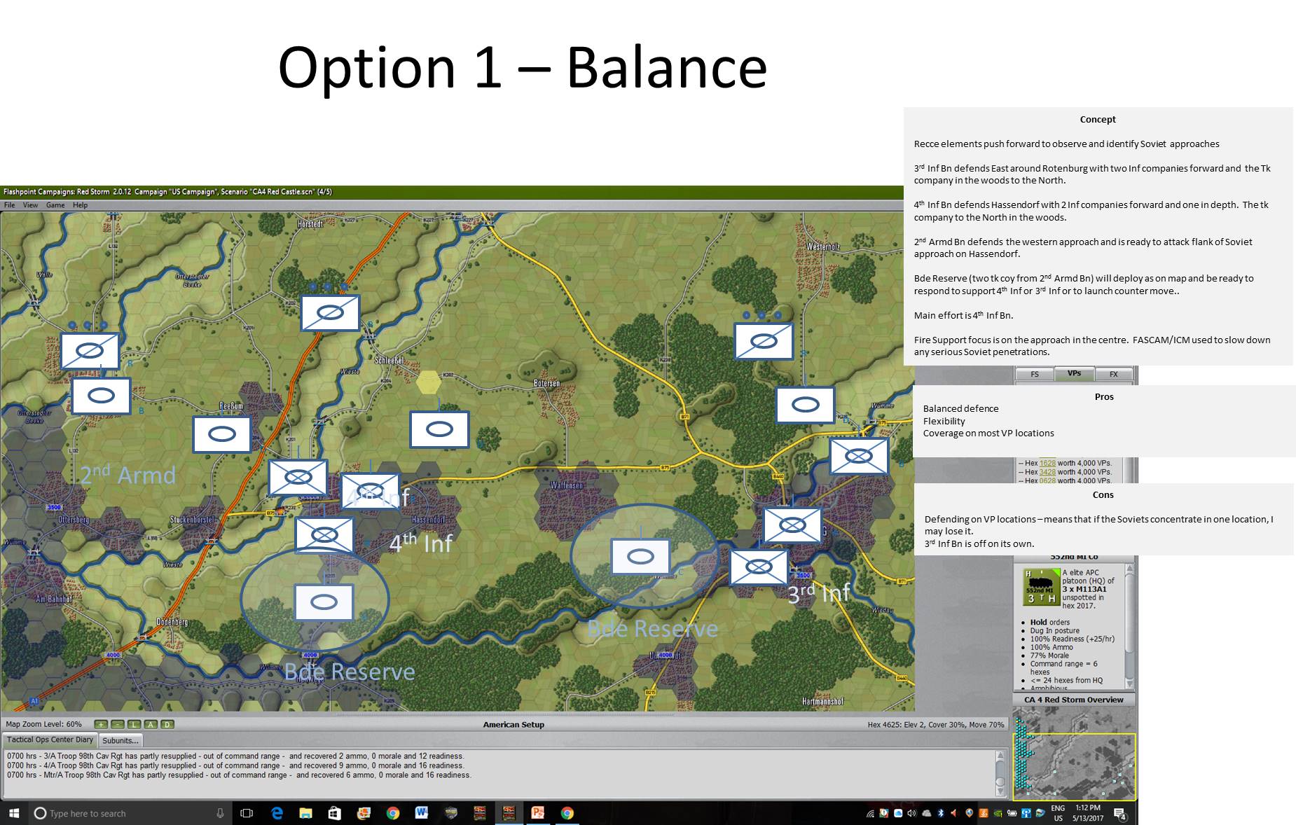The height and width of the screenshot is (825, 1296).
Task: Click the CA 4 Red Storm Overview minimap
Action: (1074, 753)
